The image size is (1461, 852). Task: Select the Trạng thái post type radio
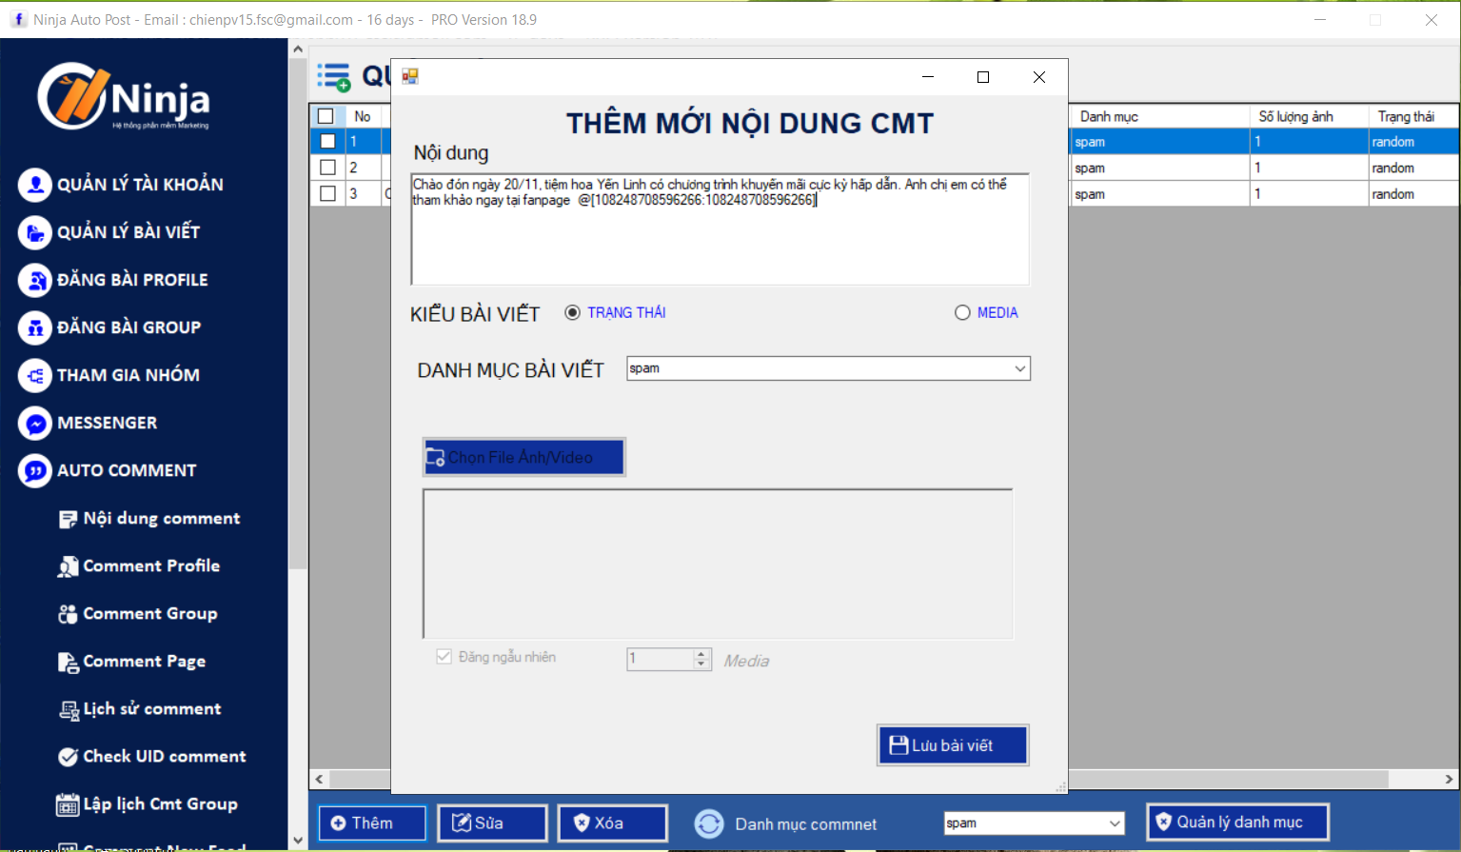[572, 312]
